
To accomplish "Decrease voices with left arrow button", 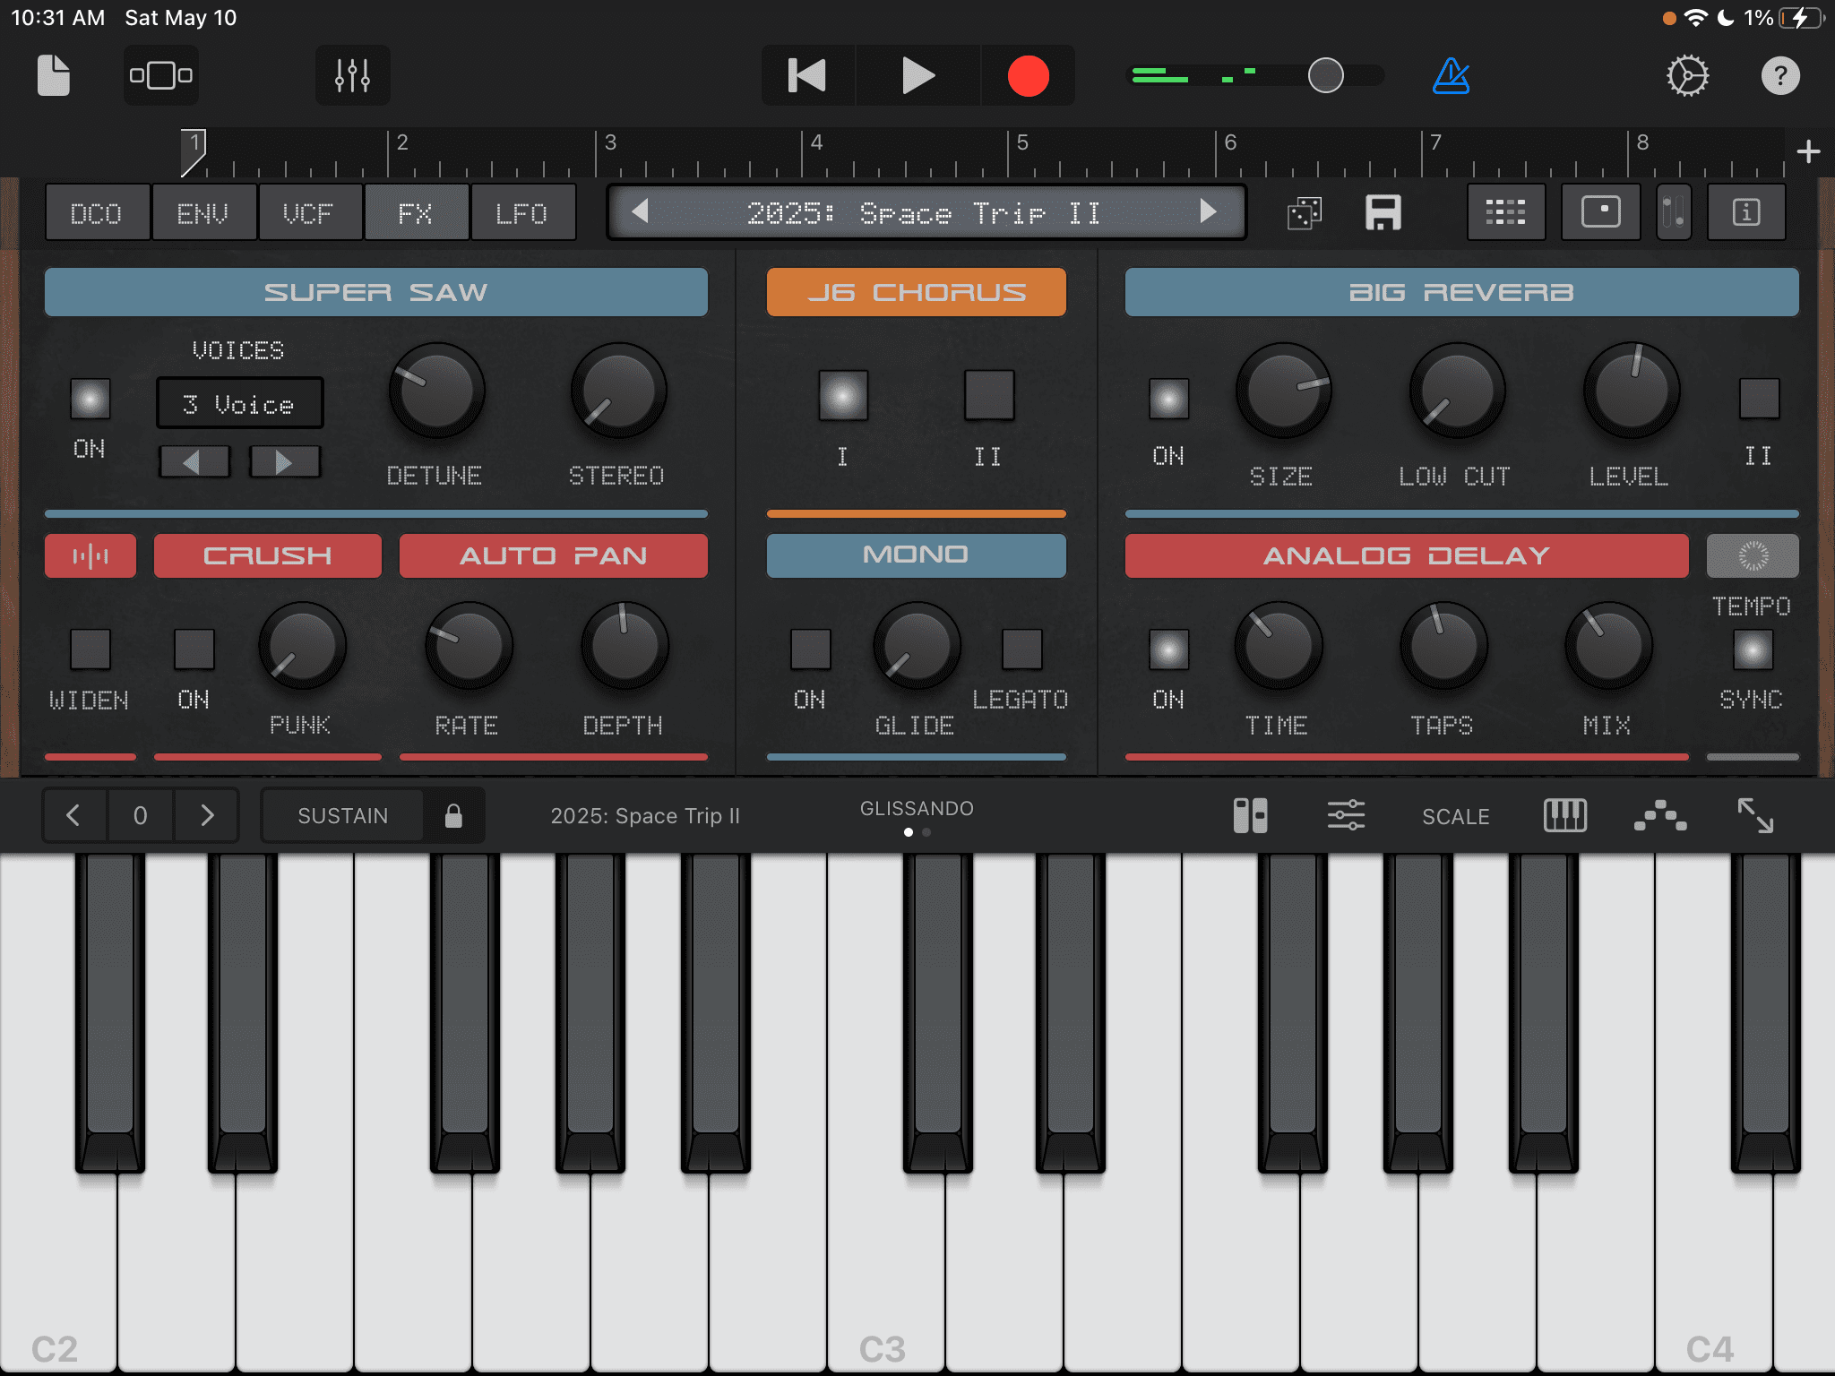I will point(194,462).
